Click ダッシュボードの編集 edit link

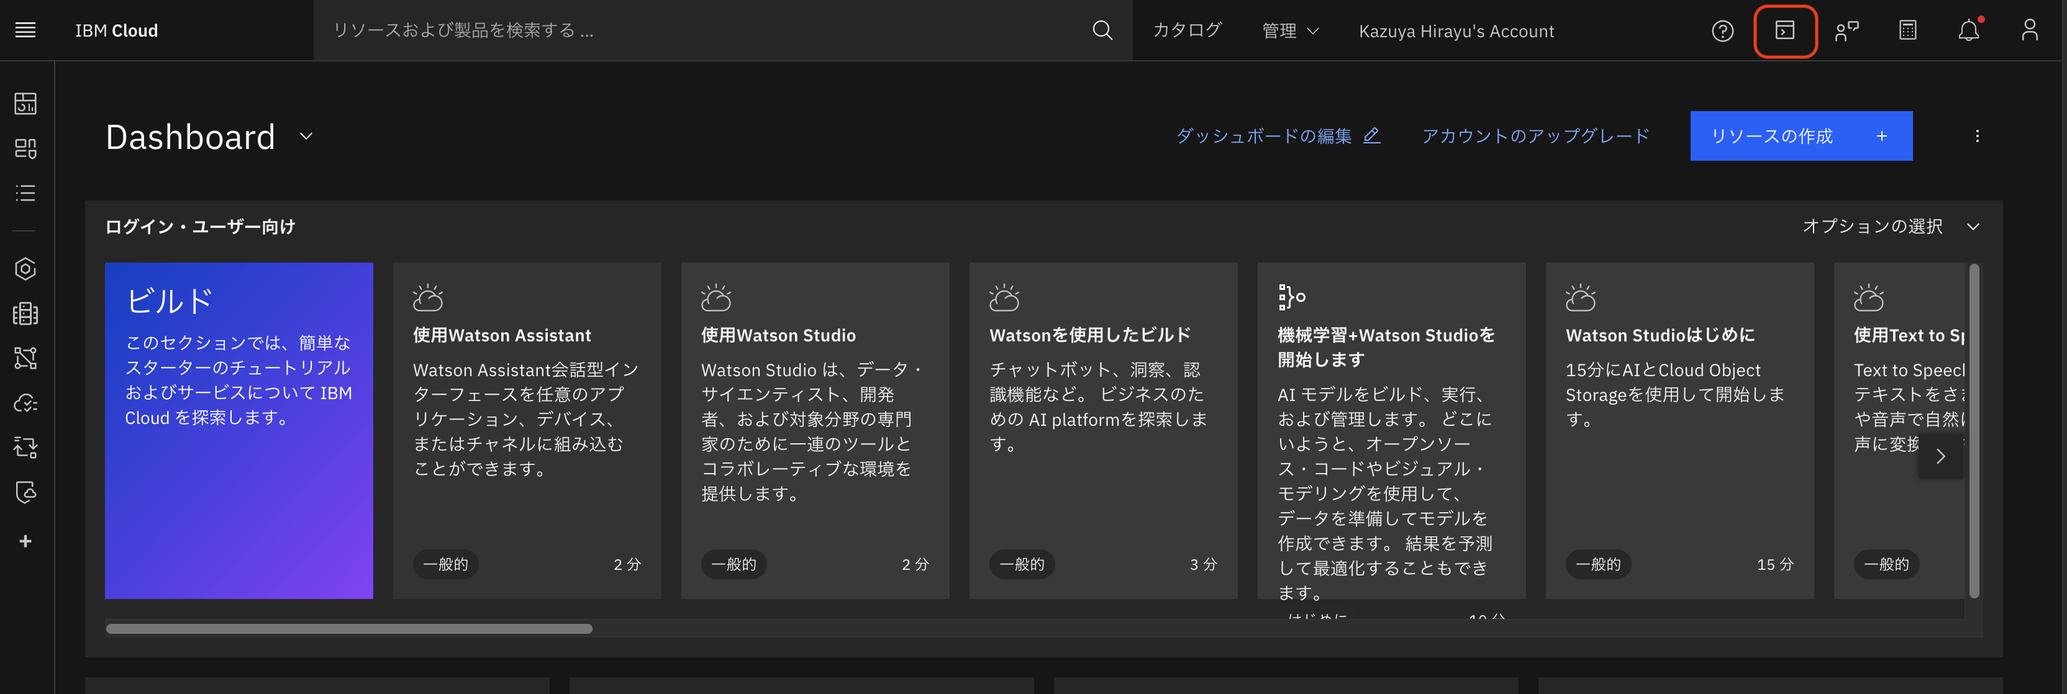click(x=1278, y=135)
